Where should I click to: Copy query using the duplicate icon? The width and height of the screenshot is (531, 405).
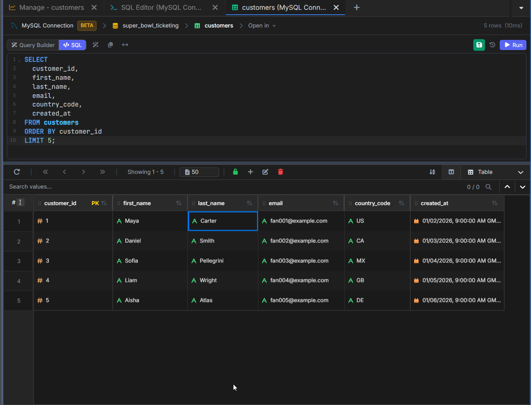(110, 45)
